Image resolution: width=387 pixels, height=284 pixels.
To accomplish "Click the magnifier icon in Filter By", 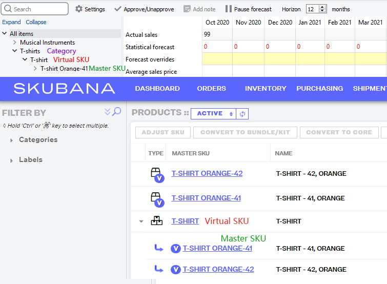I will 117,112.
